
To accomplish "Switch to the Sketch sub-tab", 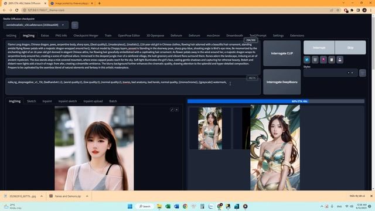I will click(x=31, y=101).
